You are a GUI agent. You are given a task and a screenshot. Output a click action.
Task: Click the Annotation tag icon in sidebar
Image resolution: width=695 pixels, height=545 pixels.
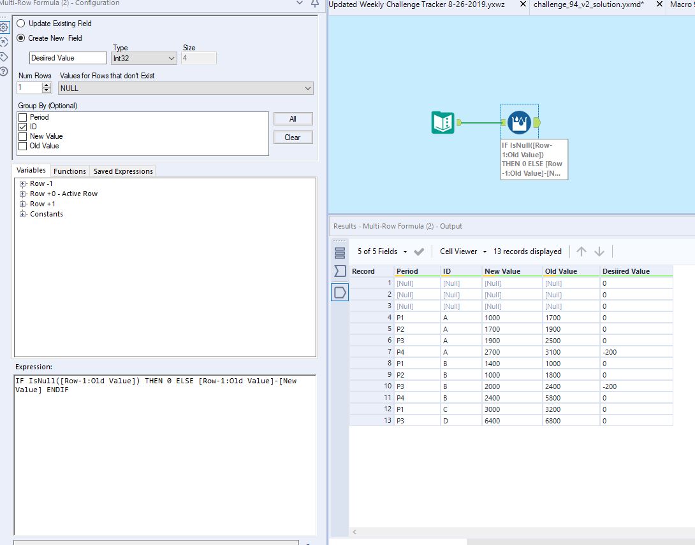[4, 55]
